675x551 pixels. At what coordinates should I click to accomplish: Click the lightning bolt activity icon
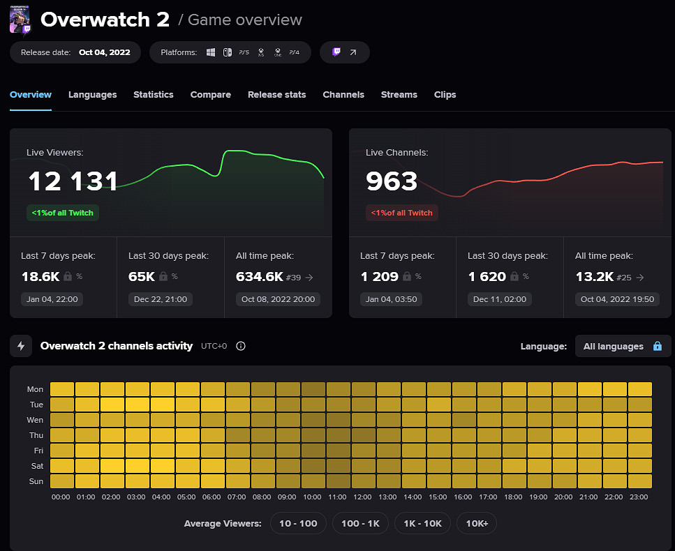coord(21,346)
